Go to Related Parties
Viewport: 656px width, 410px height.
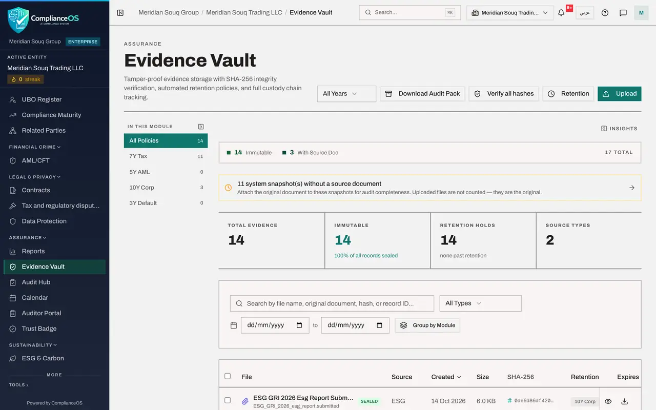54,130
